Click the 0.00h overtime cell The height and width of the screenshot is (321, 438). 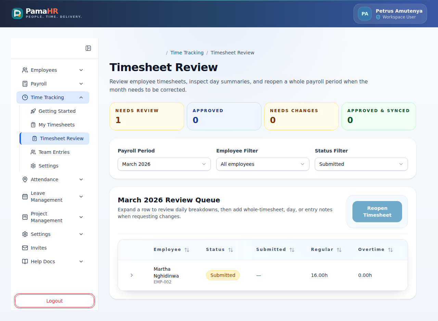[x=365, y=275]
